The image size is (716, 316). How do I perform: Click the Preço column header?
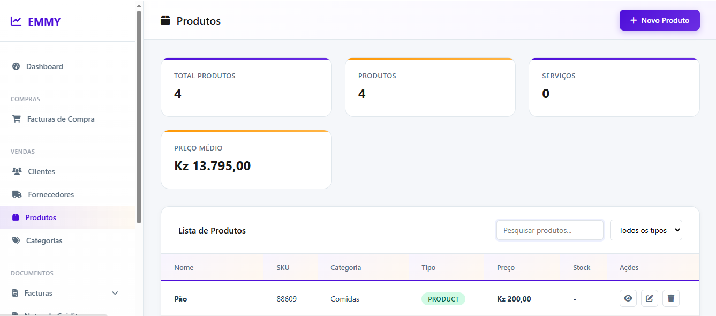point(506,267)
